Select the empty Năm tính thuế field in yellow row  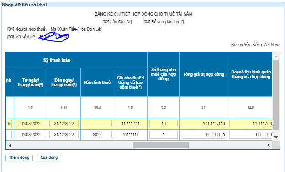[x=97, y=124]
